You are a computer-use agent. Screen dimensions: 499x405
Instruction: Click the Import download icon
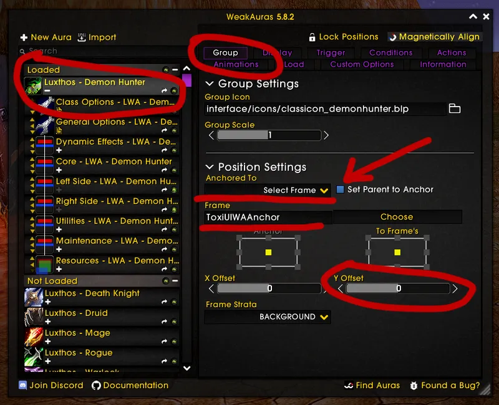point(82,37)
